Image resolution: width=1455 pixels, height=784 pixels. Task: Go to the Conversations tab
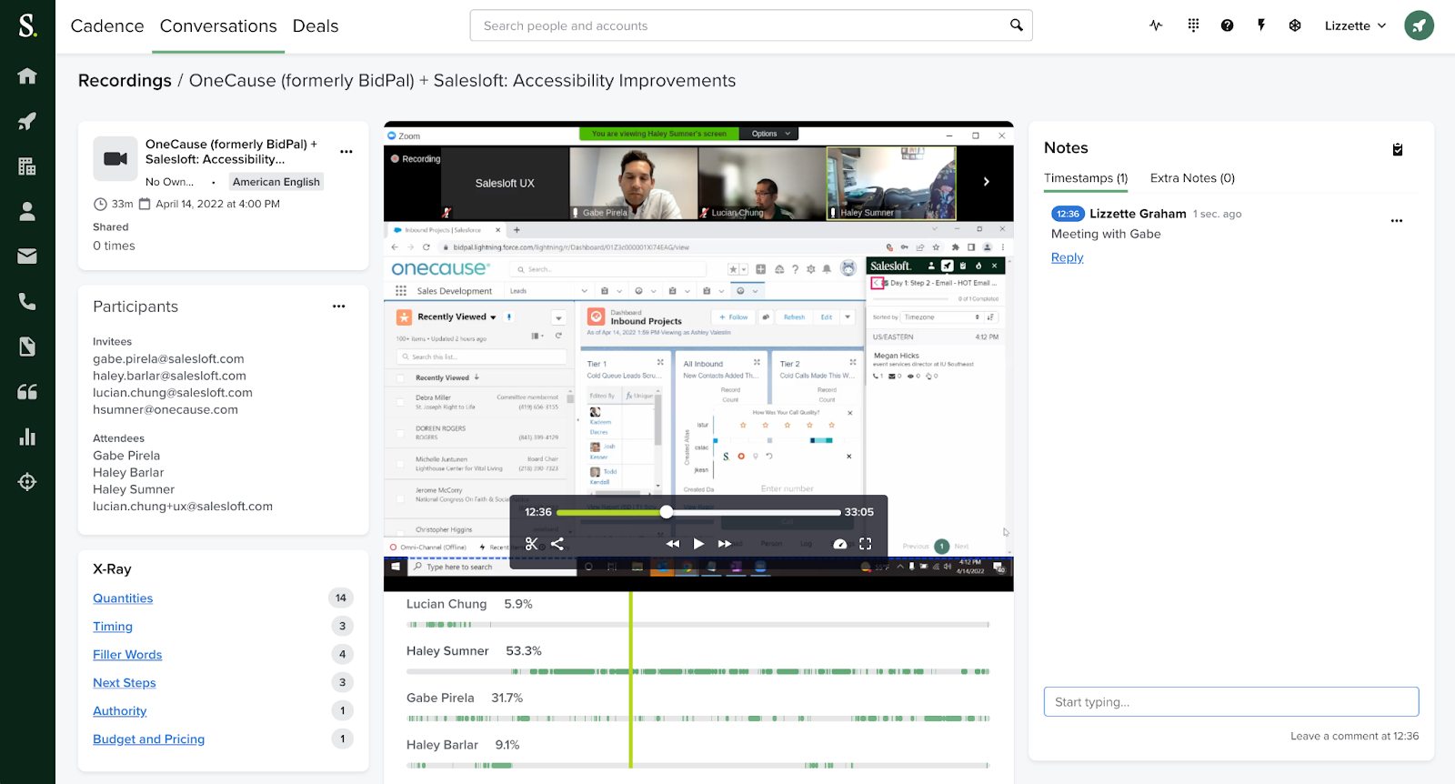pos(218,26)
